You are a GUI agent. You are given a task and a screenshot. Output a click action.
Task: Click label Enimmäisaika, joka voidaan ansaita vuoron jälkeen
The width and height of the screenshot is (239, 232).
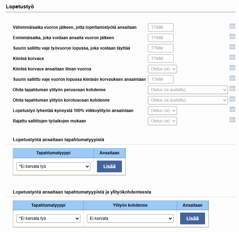click(x=63, y=38)
